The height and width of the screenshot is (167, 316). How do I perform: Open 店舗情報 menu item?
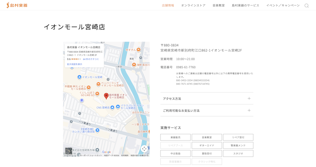coord(168,5)
